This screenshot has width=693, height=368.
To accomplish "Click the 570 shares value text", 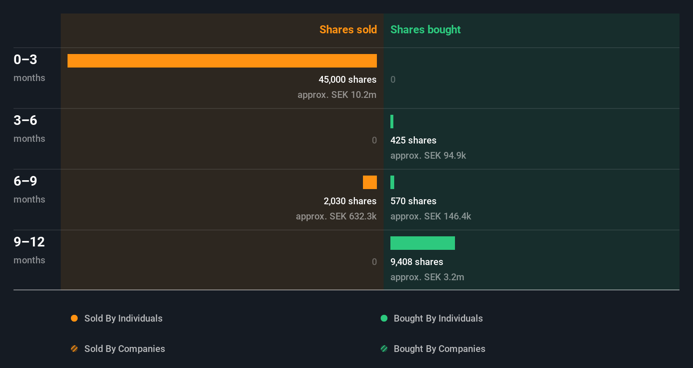I will [x=413, y=201].
